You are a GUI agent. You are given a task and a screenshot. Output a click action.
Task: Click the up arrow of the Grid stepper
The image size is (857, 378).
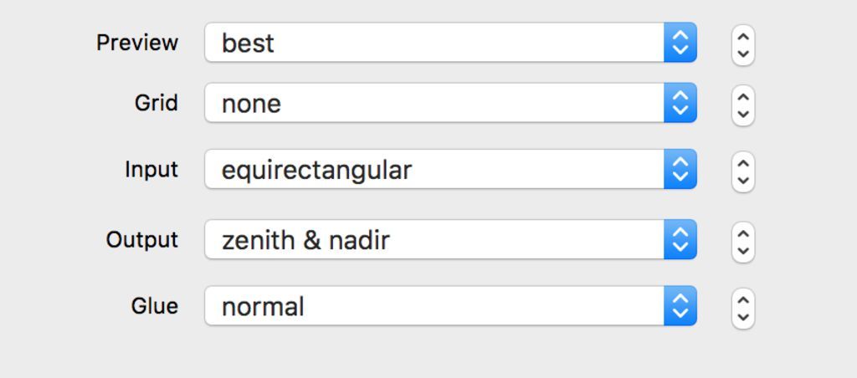(743, 97)
